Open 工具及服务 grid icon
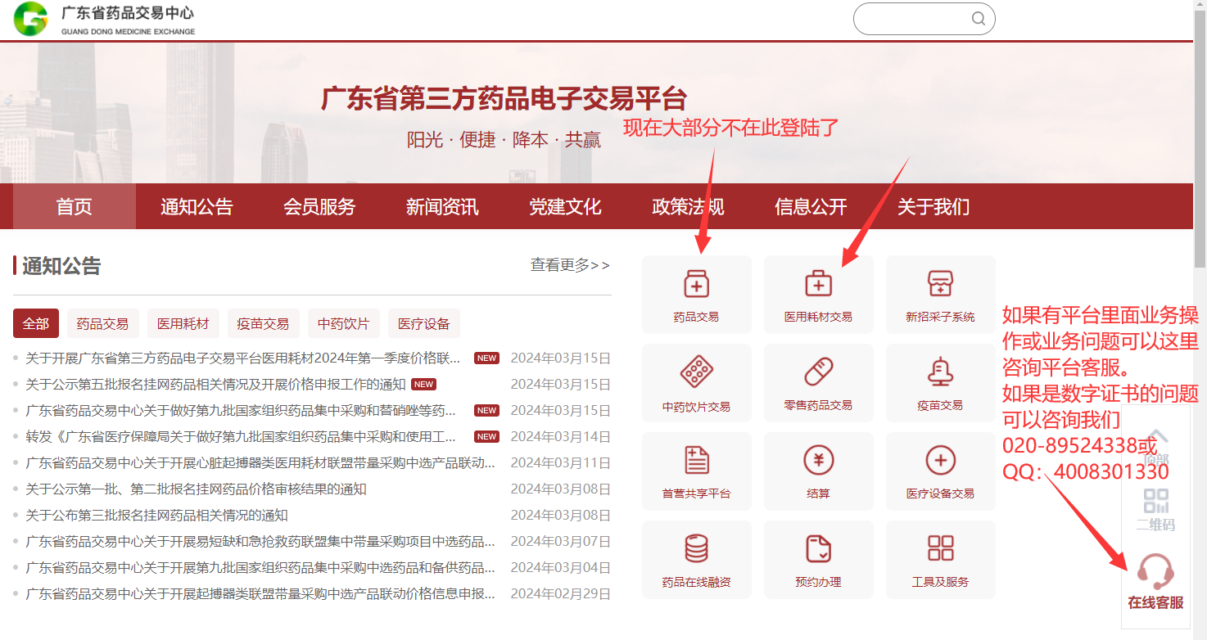Viewport: 1207px width, 640px height. (940, 550)
